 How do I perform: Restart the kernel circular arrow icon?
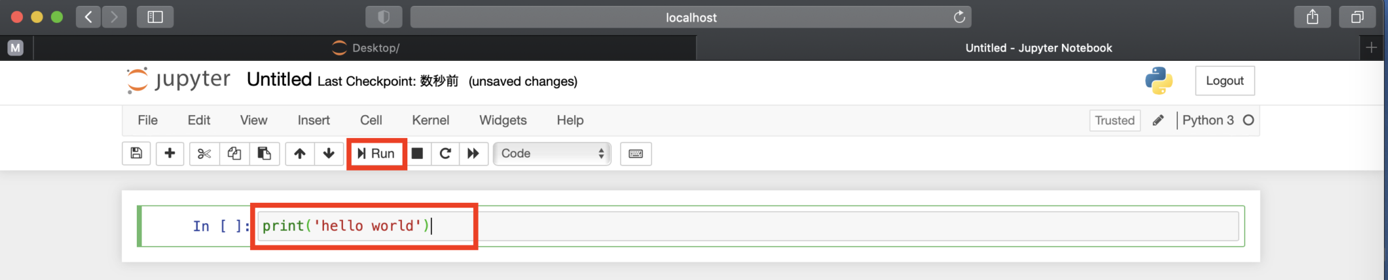point(445,154)
